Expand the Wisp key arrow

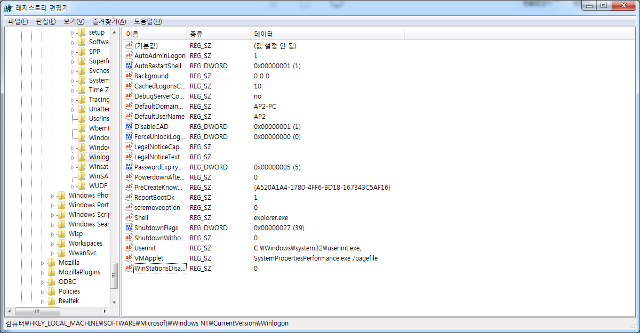pyautogui.click(x=53, y=234)
